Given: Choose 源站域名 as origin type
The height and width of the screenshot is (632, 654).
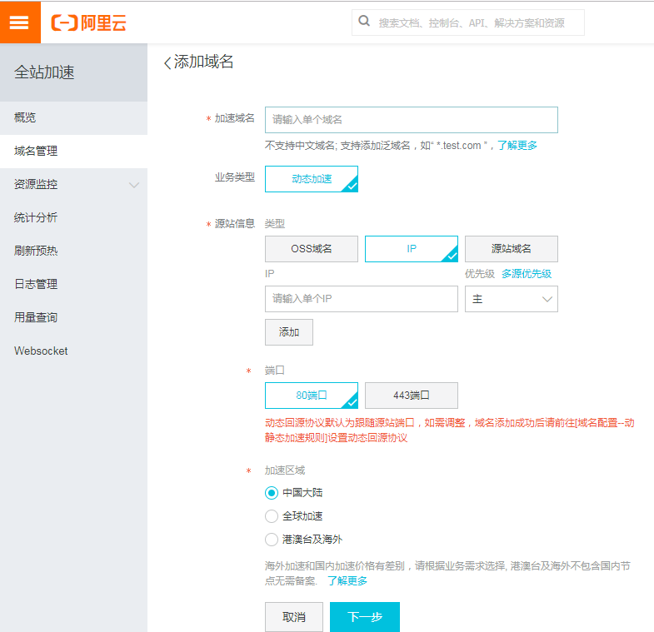Looking at the screenshot, I should tap(511, 249).
